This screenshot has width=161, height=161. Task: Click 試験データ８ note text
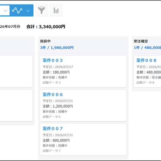(145, 83)
